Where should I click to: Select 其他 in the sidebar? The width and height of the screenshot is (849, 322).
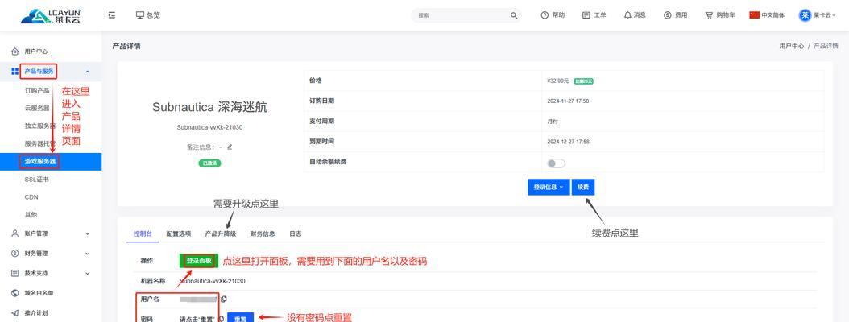click(31, 214)
